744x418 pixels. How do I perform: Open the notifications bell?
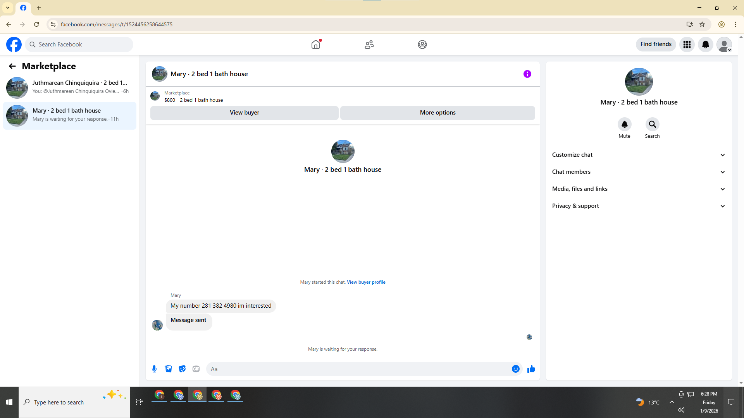pyautogui.click(x=705, y=45)
